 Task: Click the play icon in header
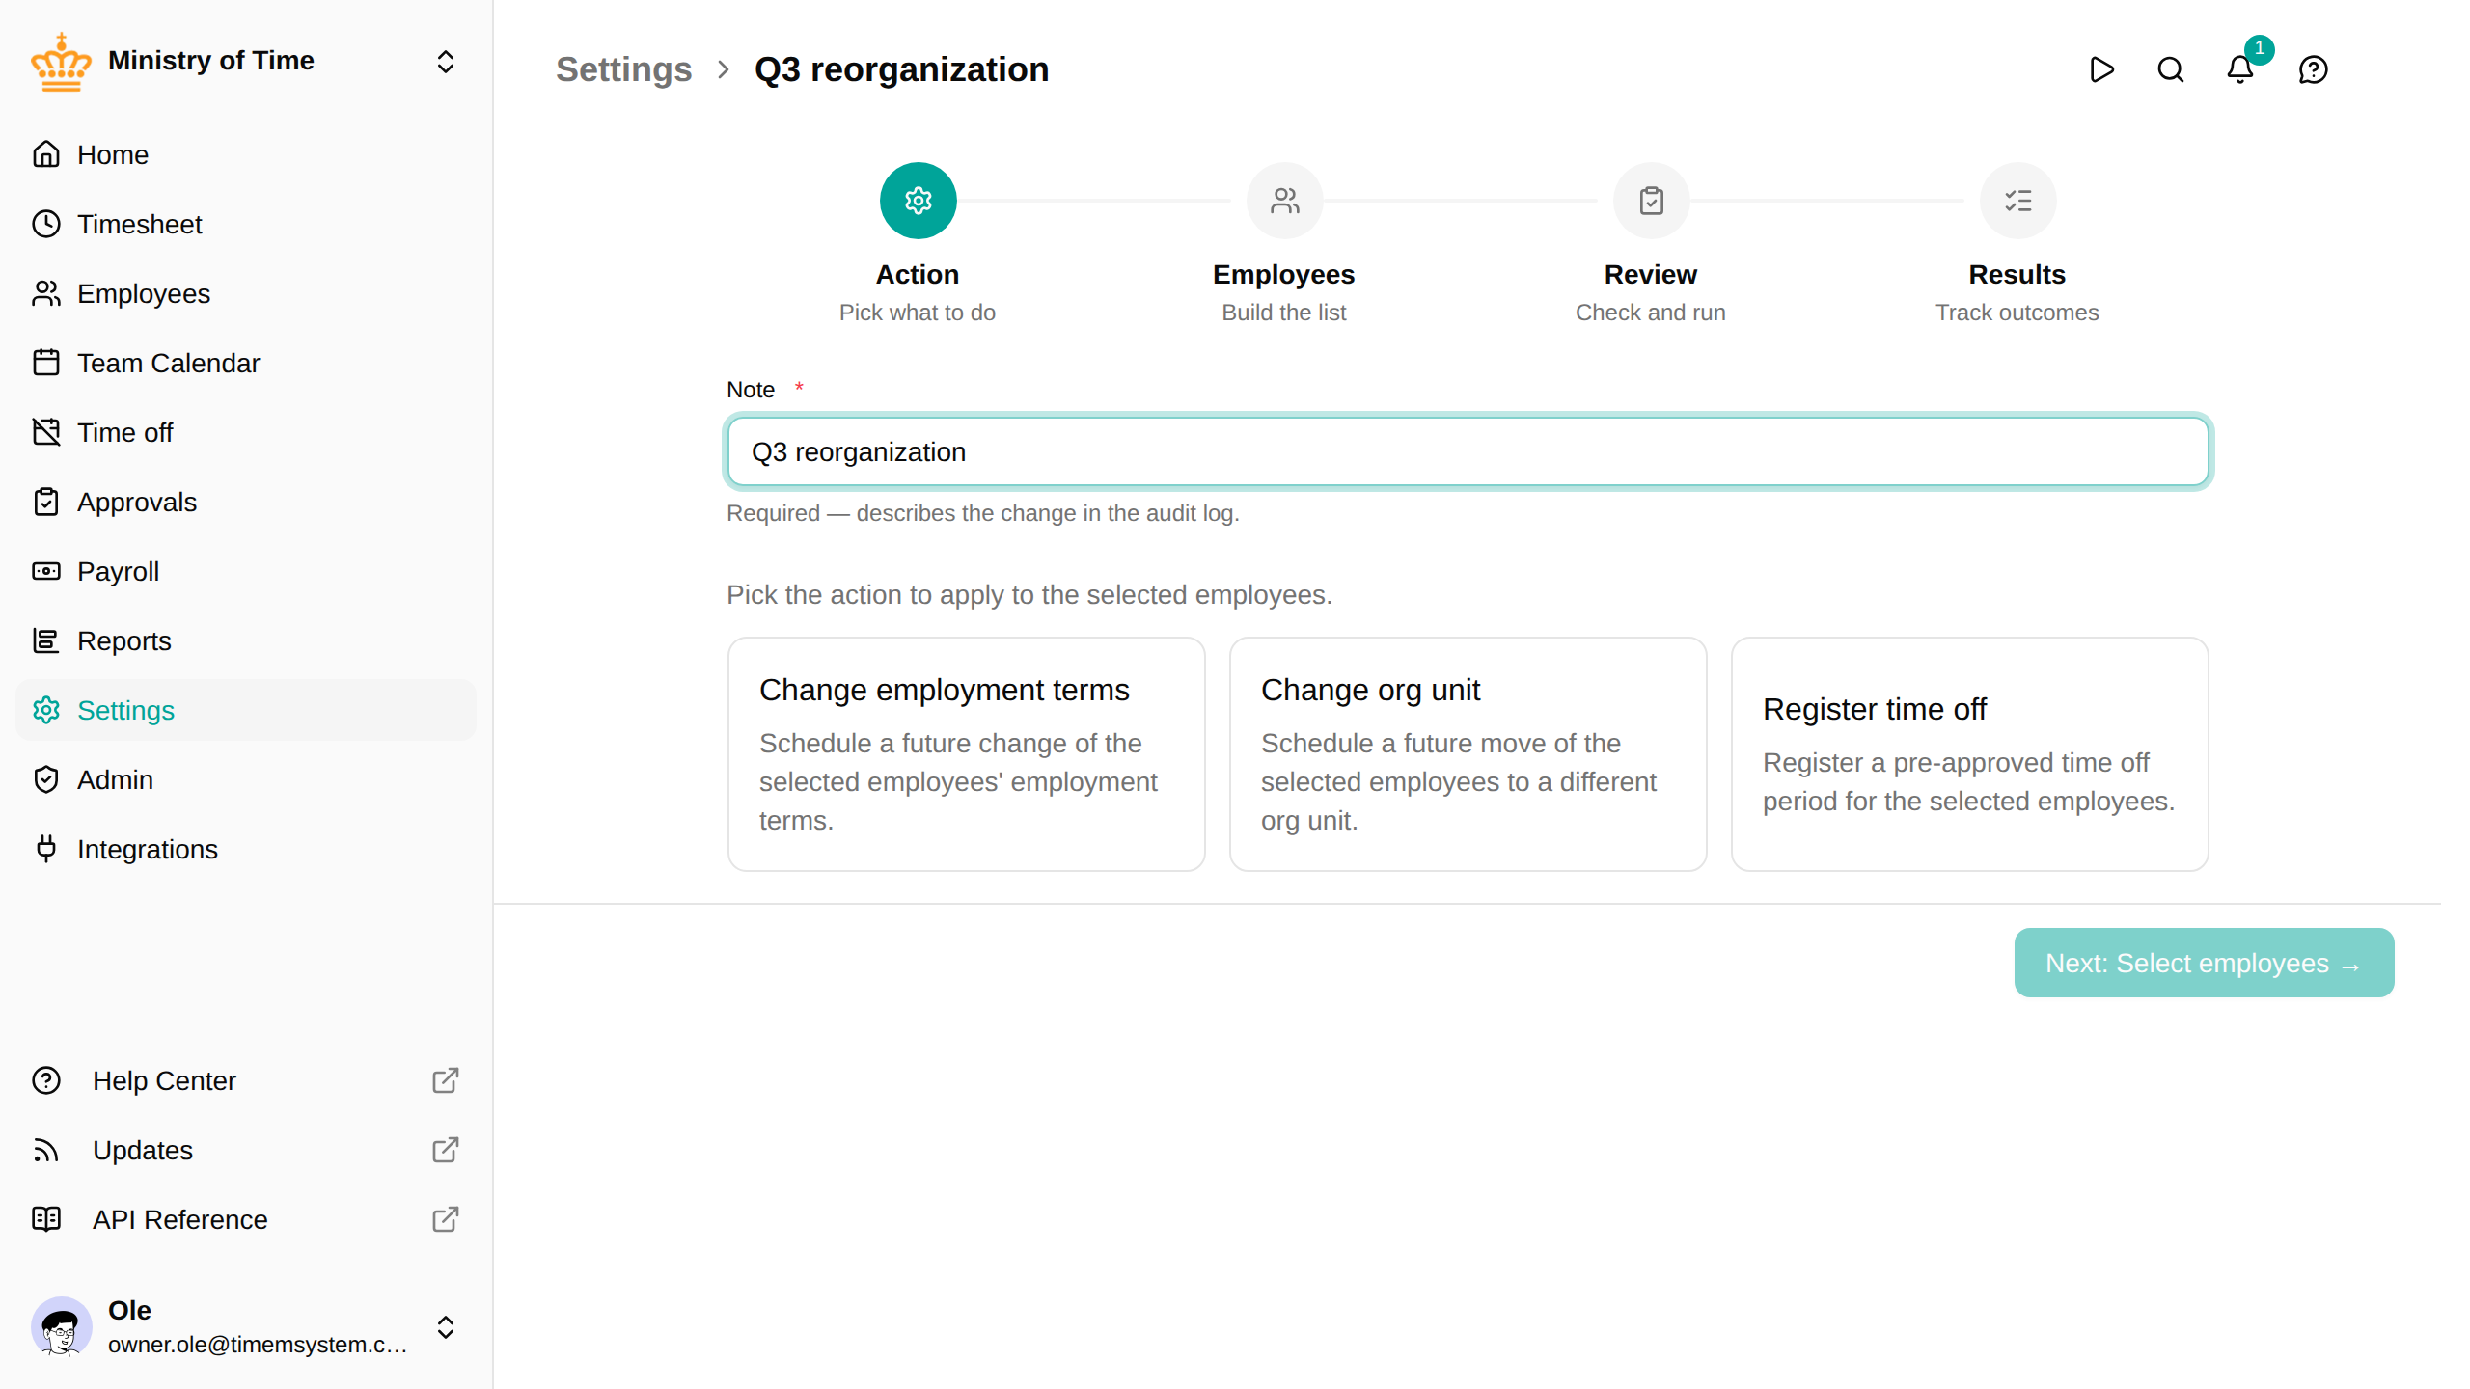coord(2101,69)
